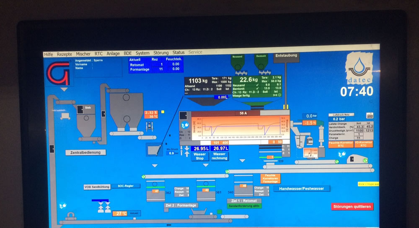
Task: Click the datec water drop logo
Action: 359,68
